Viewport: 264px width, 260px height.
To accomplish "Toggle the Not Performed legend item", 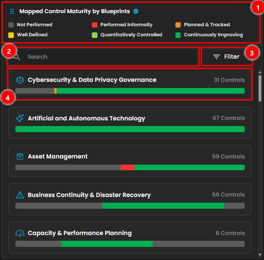I will [34, 25].
